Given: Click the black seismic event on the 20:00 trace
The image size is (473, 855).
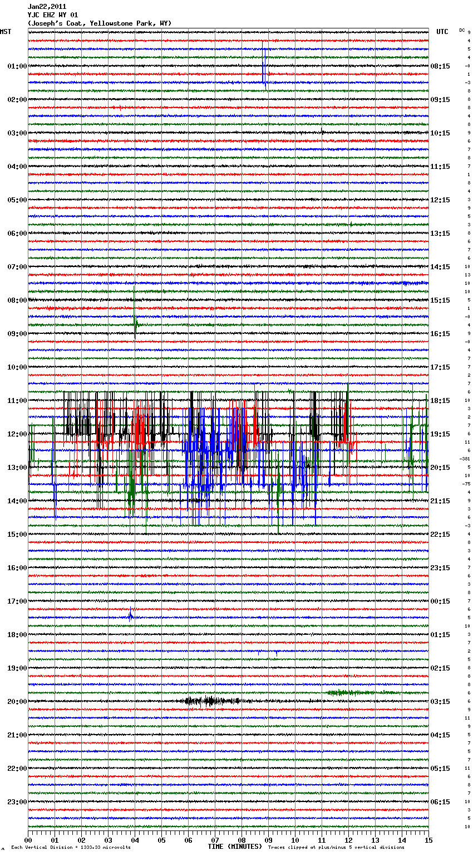Looking at the screenshot, I should [x=210, y=701].
